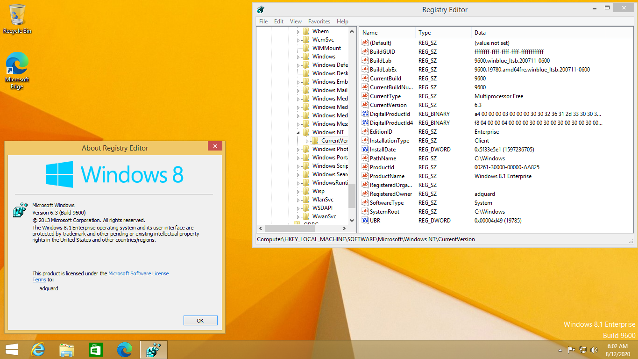Select the WindowsRuntime tree key
This screenshot has width=638, height=359.
(330, 183)
